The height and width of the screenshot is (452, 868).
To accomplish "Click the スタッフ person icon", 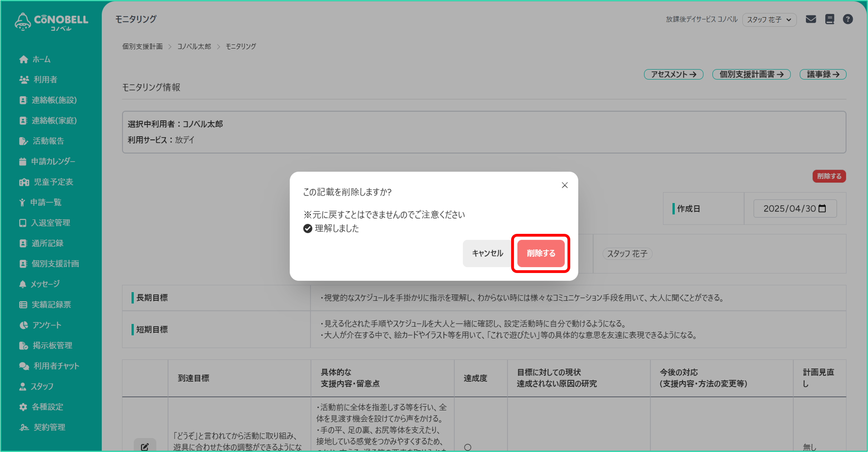I will [22, 387].
